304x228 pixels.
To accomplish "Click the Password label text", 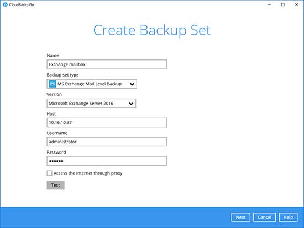I will 56,152.
